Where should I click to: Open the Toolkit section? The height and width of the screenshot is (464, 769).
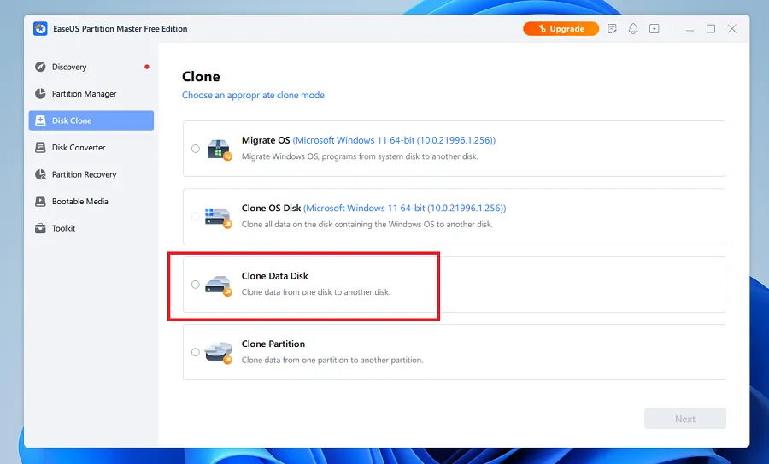[x=91, y=228]
